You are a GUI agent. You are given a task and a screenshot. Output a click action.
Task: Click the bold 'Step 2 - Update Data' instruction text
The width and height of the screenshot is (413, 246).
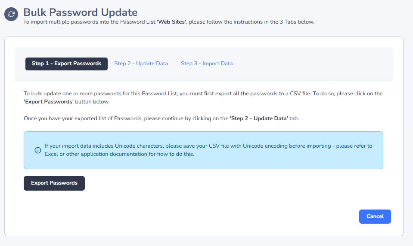tap(259, 118)
